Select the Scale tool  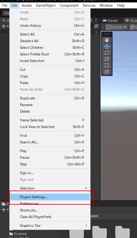tap(107, 59)
